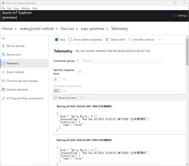
Task: Click the IoT Plug and Play components icon
Action: point(3,98)
